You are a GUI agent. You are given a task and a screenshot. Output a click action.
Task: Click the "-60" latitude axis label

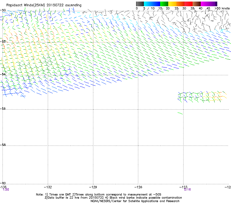click(x=3, y=183)
